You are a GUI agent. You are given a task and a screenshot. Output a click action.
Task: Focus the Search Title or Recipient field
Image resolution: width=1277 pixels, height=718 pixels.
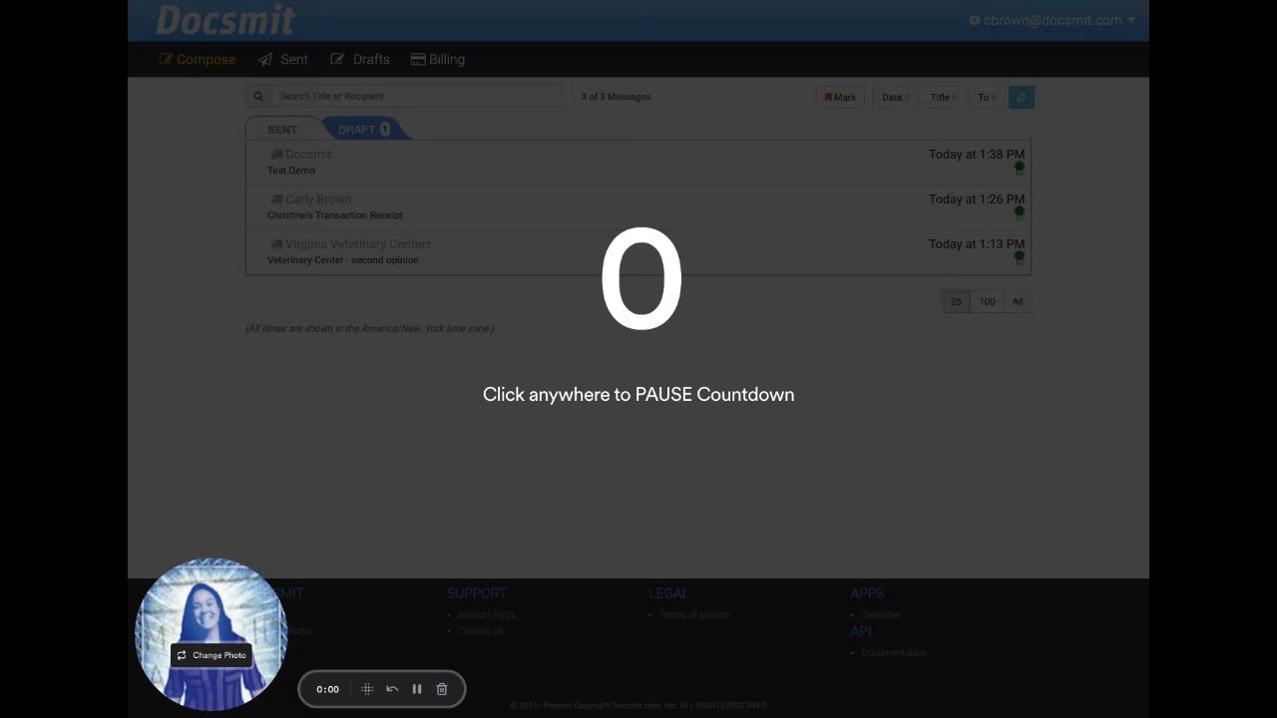point(414,97)
